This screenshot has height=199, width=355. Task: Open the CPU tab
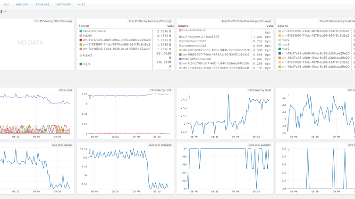point(6,4)
